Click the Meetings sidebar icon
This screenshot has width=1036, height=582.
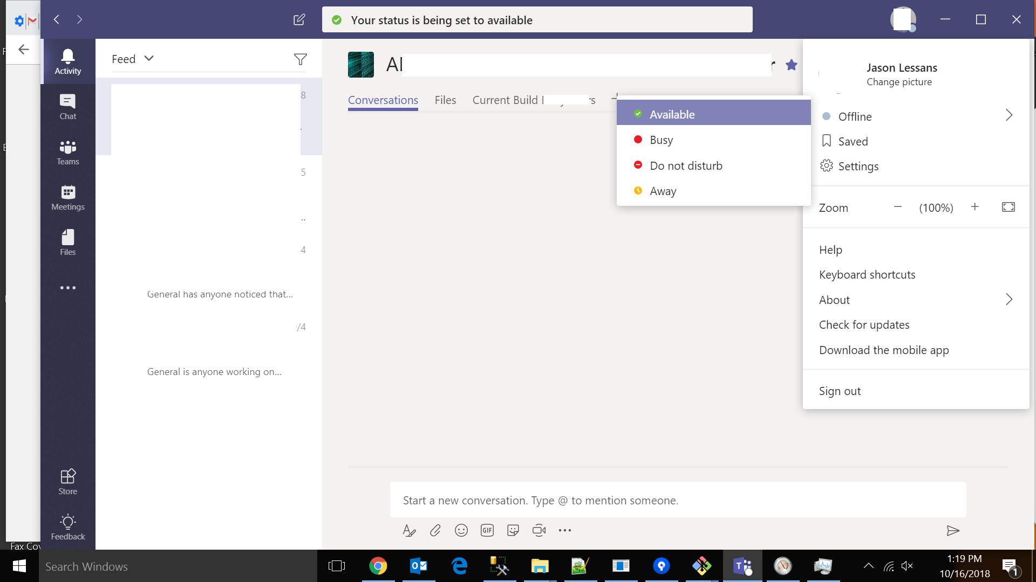[67, 196]
